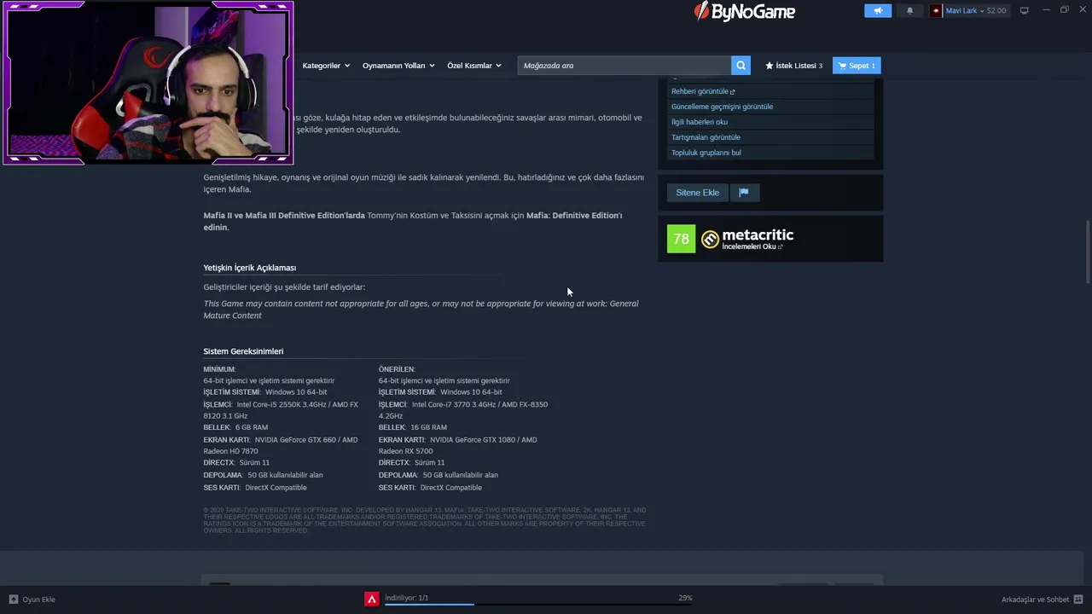Screen dimensions: 1092x614
Task: Open İlgili haberleri oku link
Action: (x=700, y=122)
